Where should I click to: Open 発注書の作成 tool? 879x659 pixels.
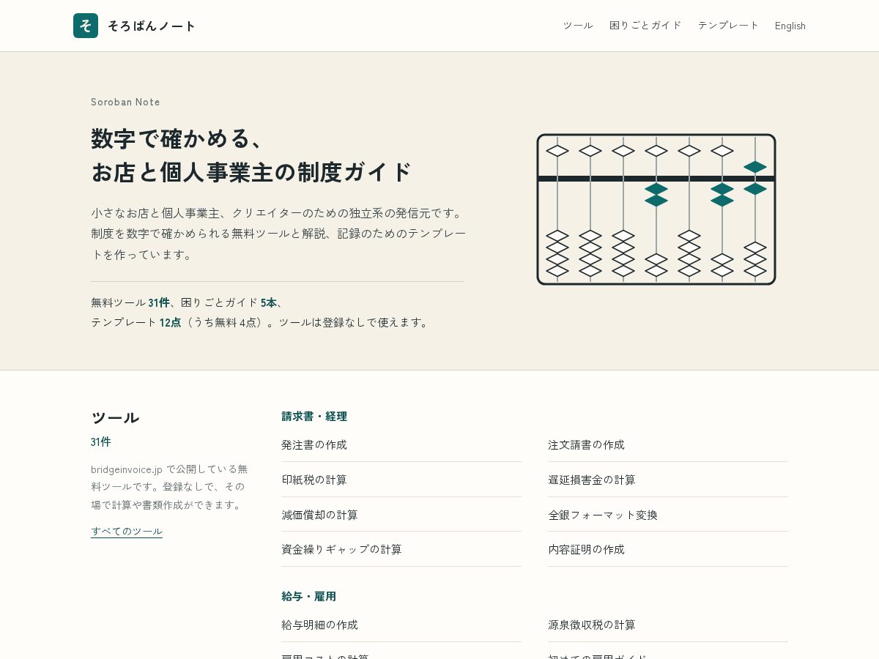[401, 444]
